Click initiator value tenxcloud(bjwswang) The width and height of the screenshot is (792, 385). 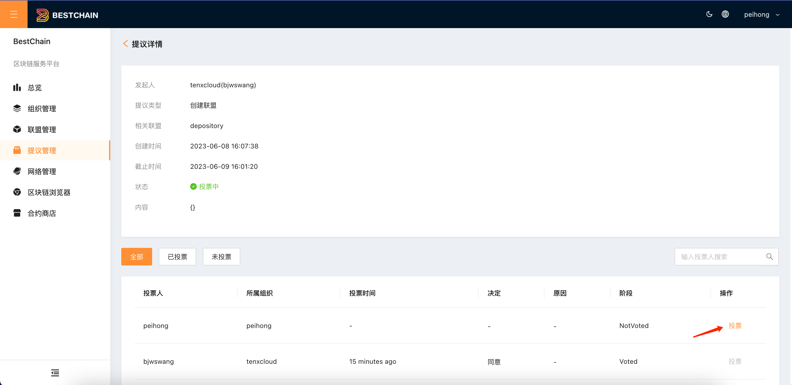pos(223,85)
